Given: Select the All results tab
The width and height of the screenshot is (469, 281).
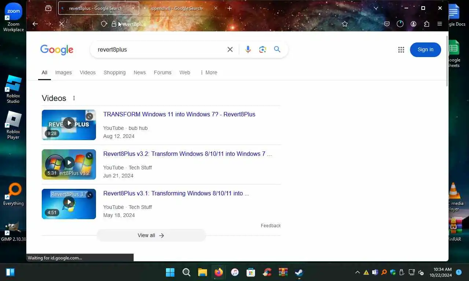Looking at the screenshot, I should coord(44,72).
